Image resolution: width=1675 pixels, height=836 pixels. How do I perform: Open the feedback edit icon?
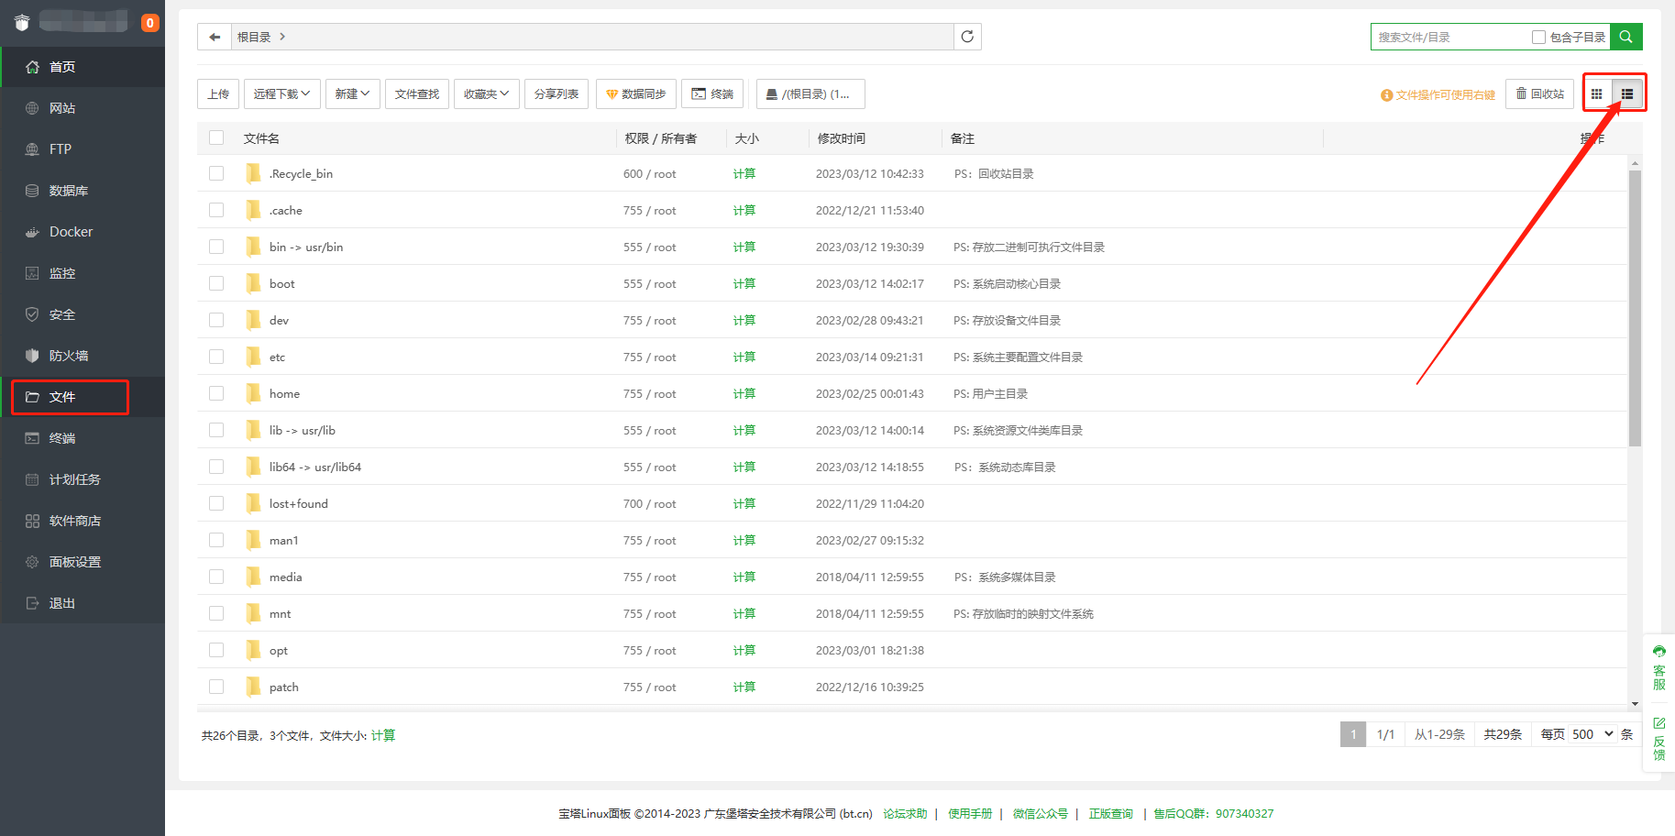pos(1658,723)
